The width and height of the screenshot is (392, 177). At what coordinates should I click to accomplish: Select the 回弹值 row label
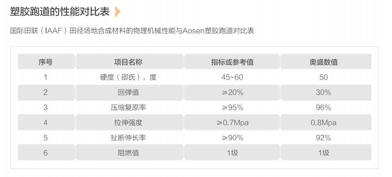(x=128, y=92)
